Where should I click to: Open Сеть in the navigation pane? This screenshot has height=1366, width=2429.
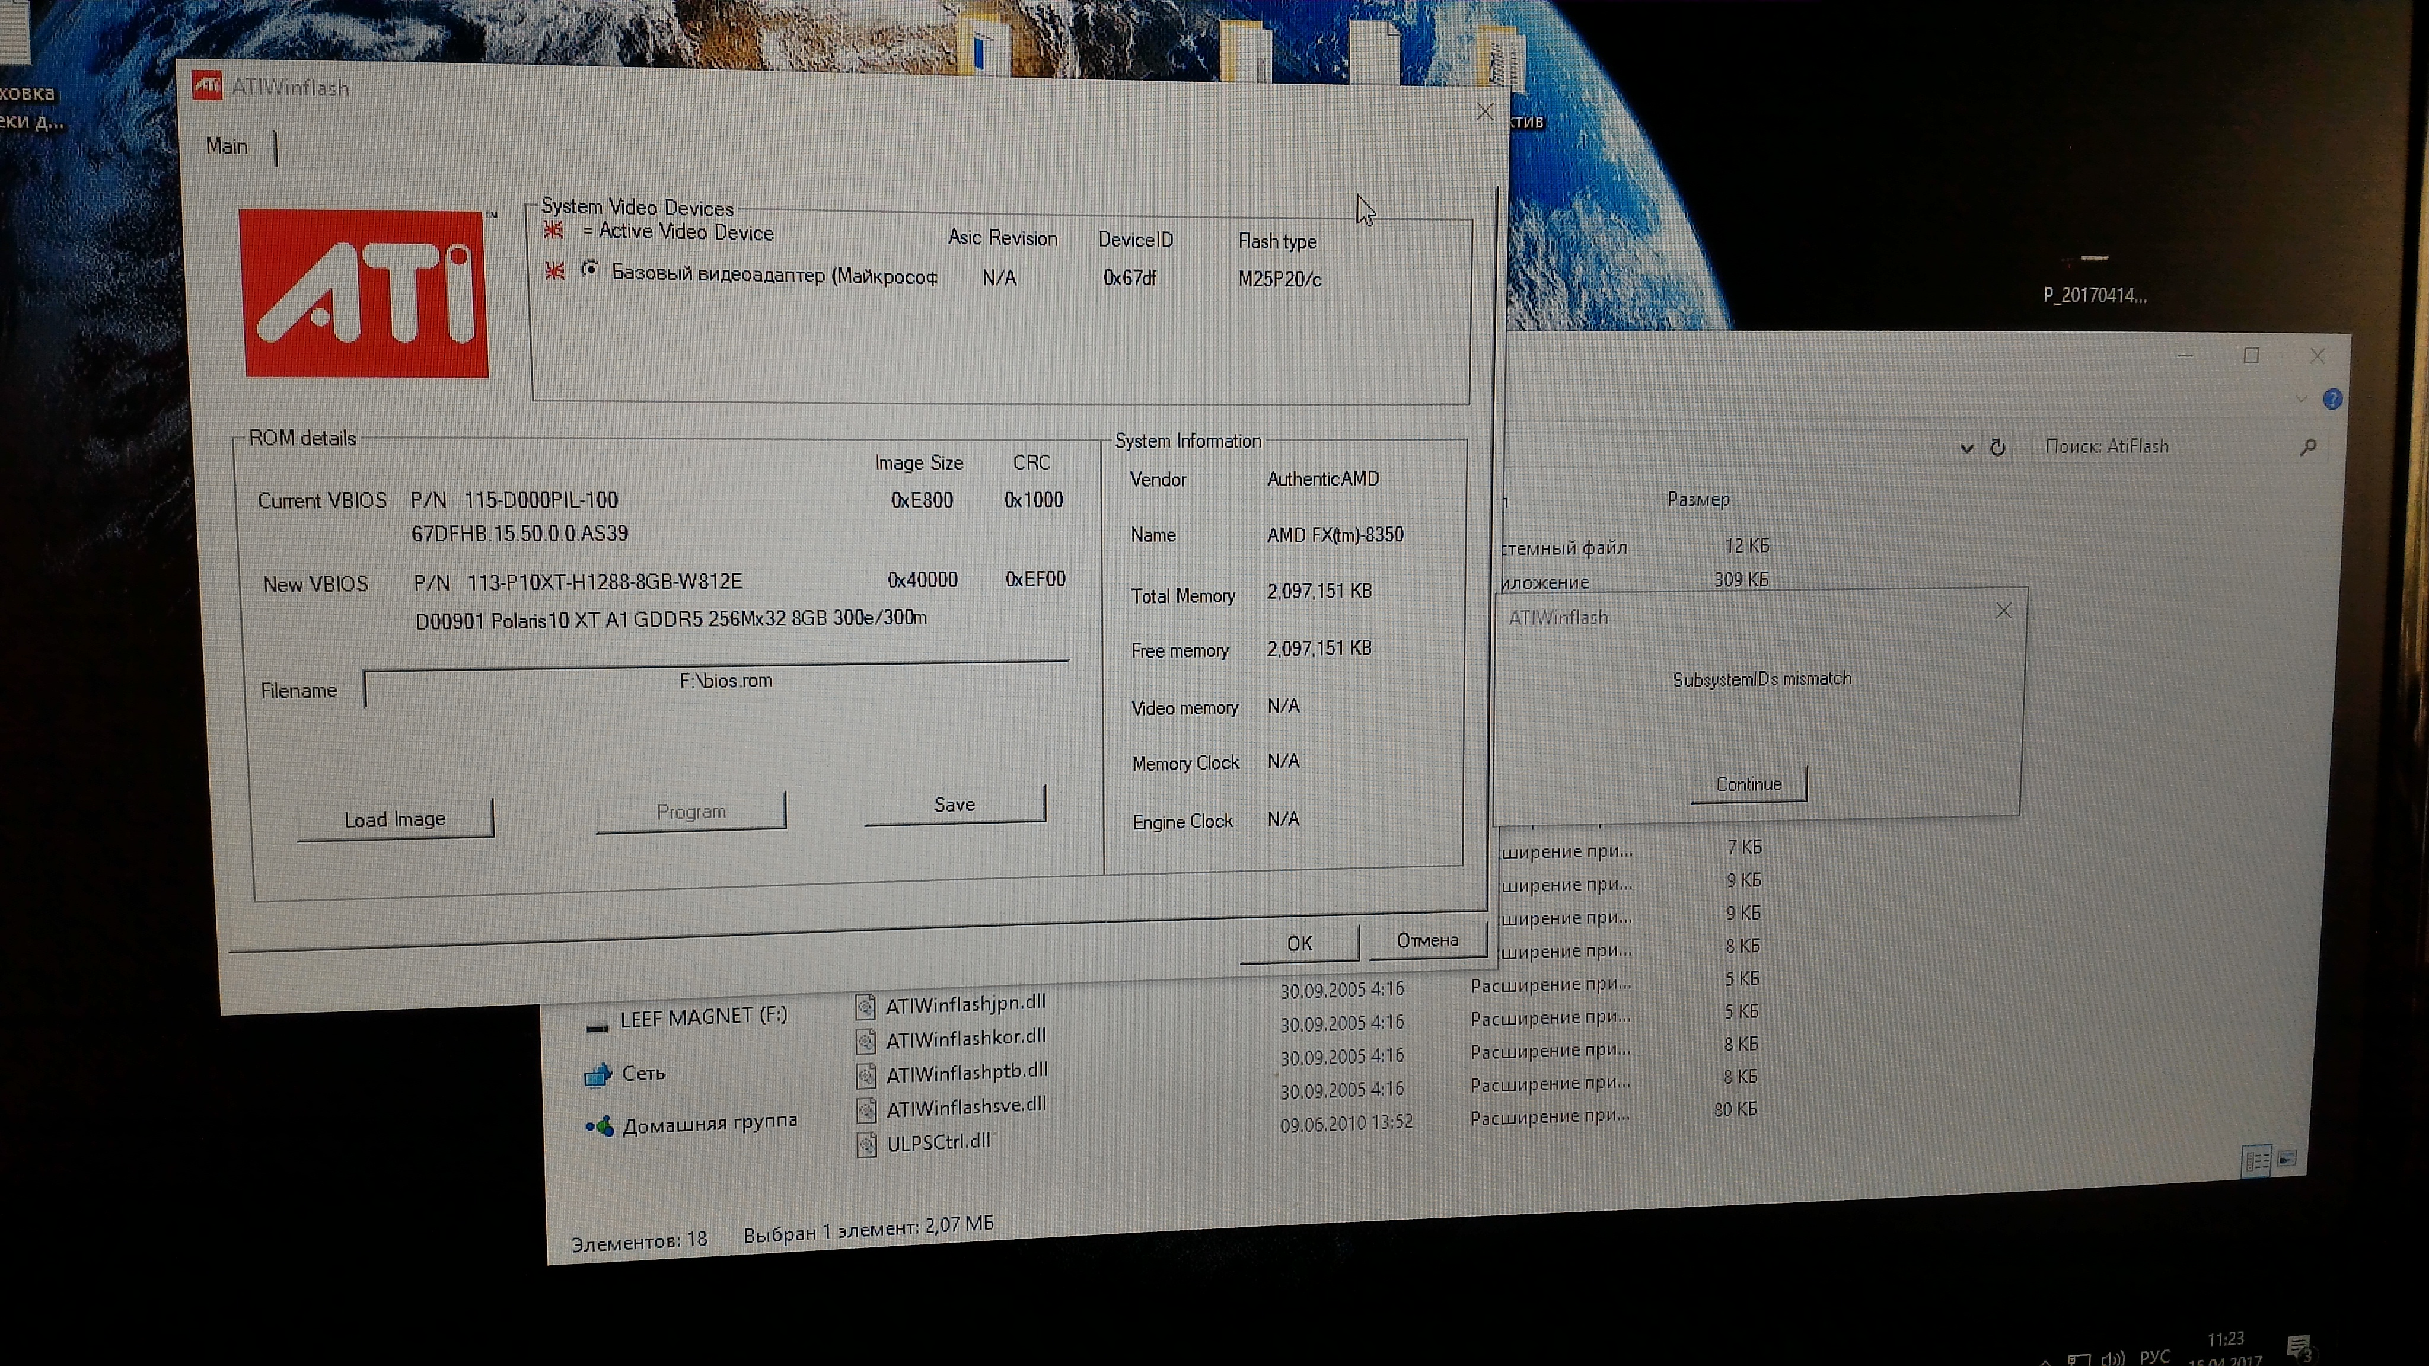click(x=643, y=1073)
